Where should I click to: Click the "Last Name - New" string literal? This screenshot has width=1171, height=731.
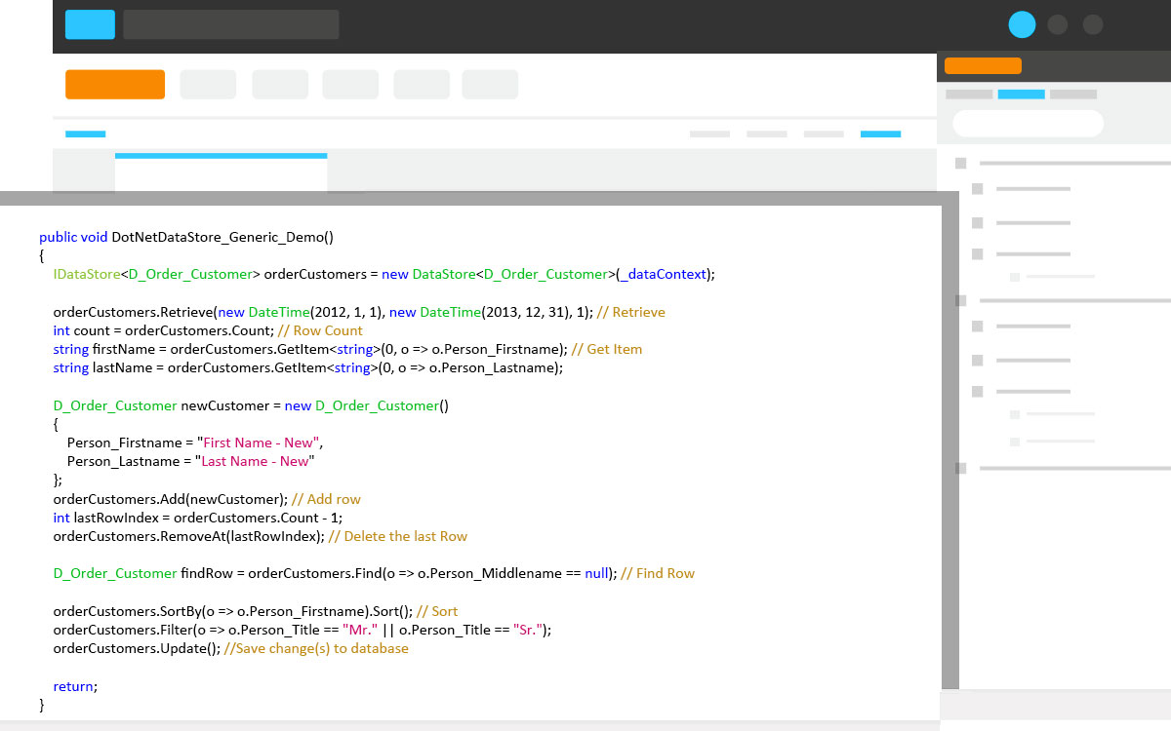[256, 461]
